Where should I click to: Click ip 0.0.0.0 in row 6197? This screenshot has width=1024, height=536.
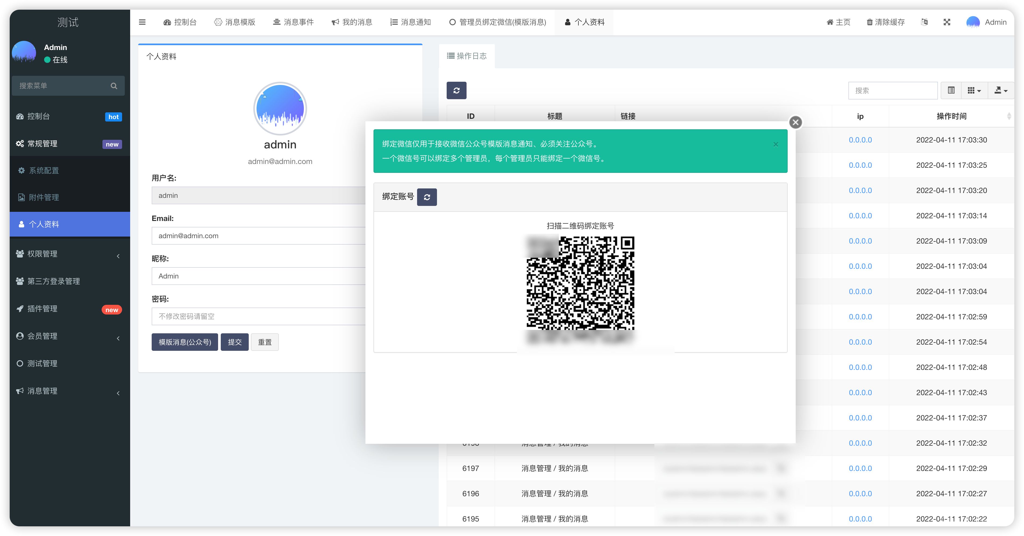pos(860,469)
